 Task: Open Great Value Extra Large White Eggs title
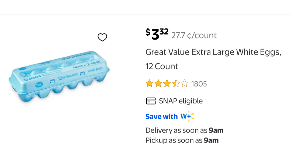[213, 52]
